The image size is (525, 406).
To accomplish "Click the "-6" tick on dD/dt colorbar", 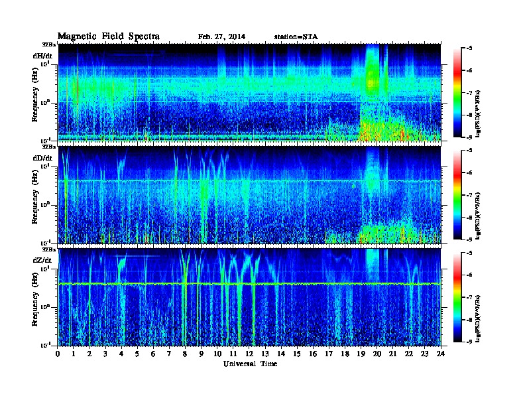I will pyautogui.click(x=469, y=172).
